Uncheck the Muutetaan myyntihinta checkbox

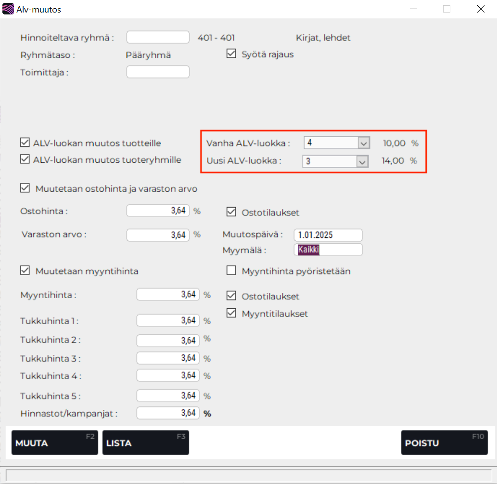pyautogui.click(x=25, y=271)
